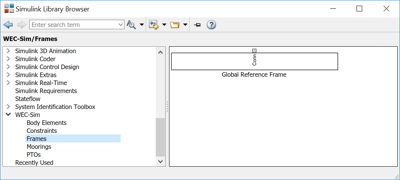Click the Simulink Library Browser title icon
Screen dimensions: 400x180
[10, 9]
